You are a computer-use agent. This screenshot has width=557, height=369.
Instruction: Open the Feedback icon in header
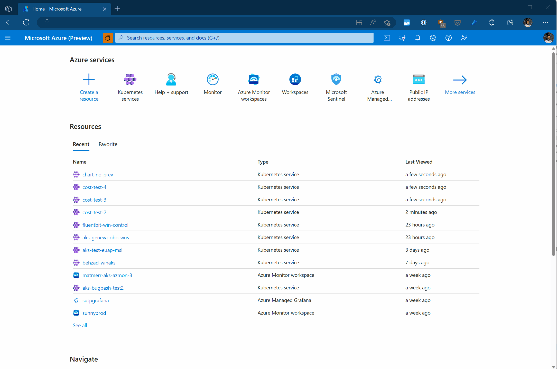464,38
